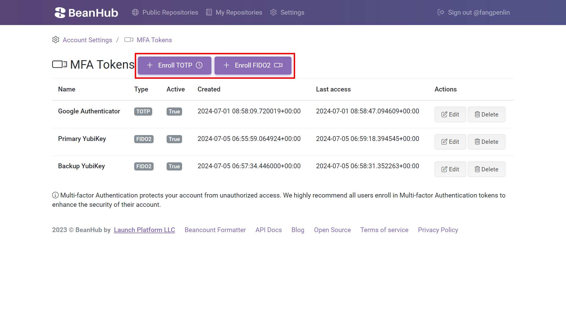
Task: Click Enroll TOTP button
Action: (174, 65)
